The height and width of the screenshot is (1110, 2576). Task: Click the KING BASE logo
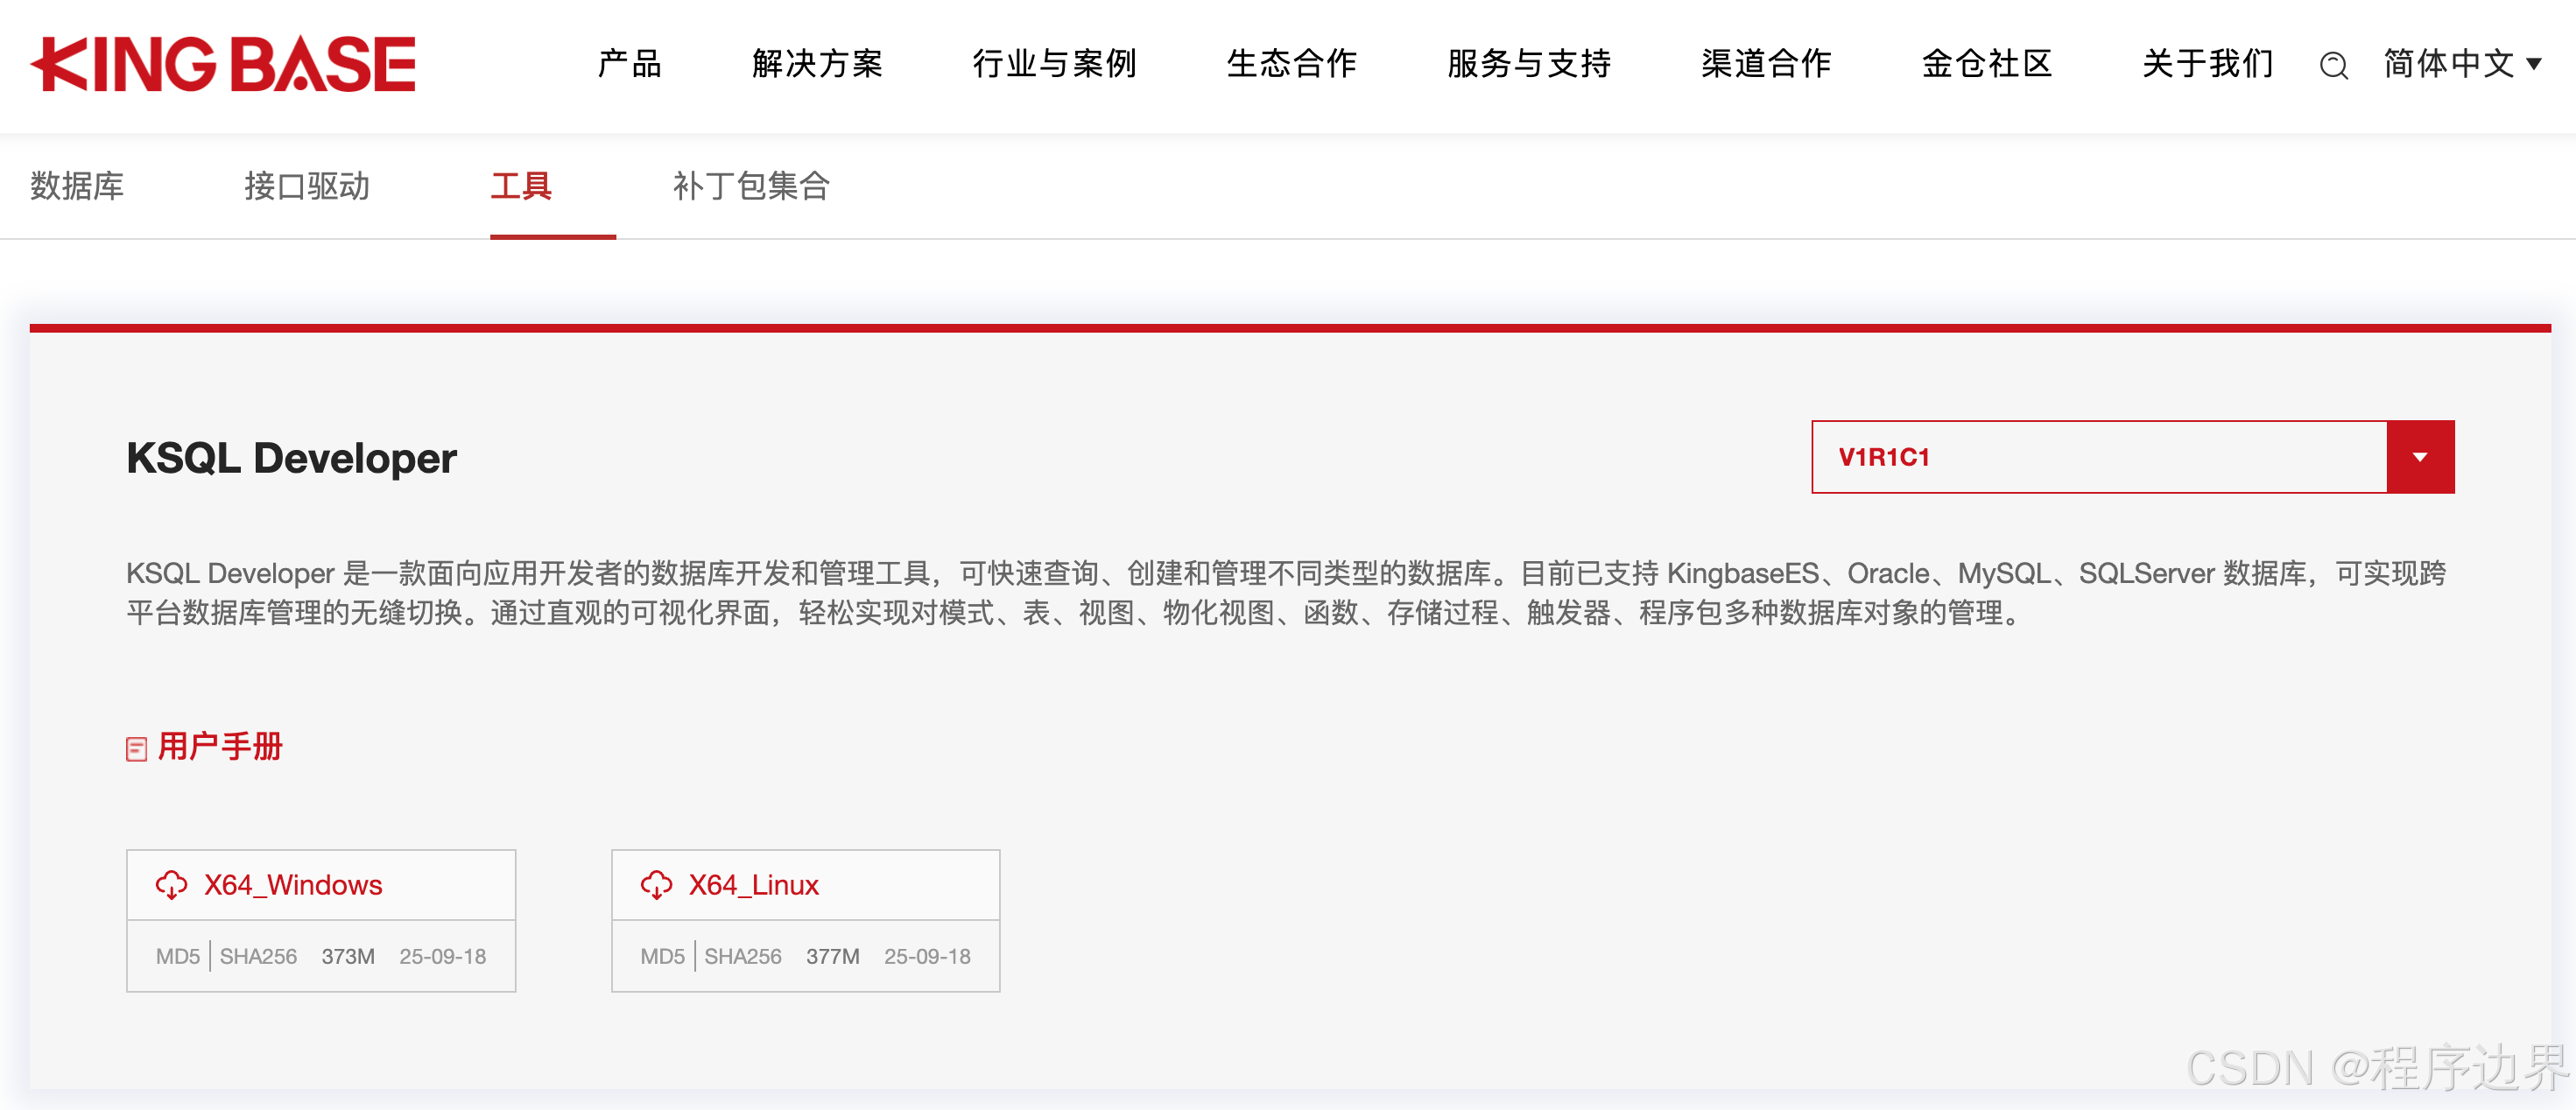tap(222, 63)
